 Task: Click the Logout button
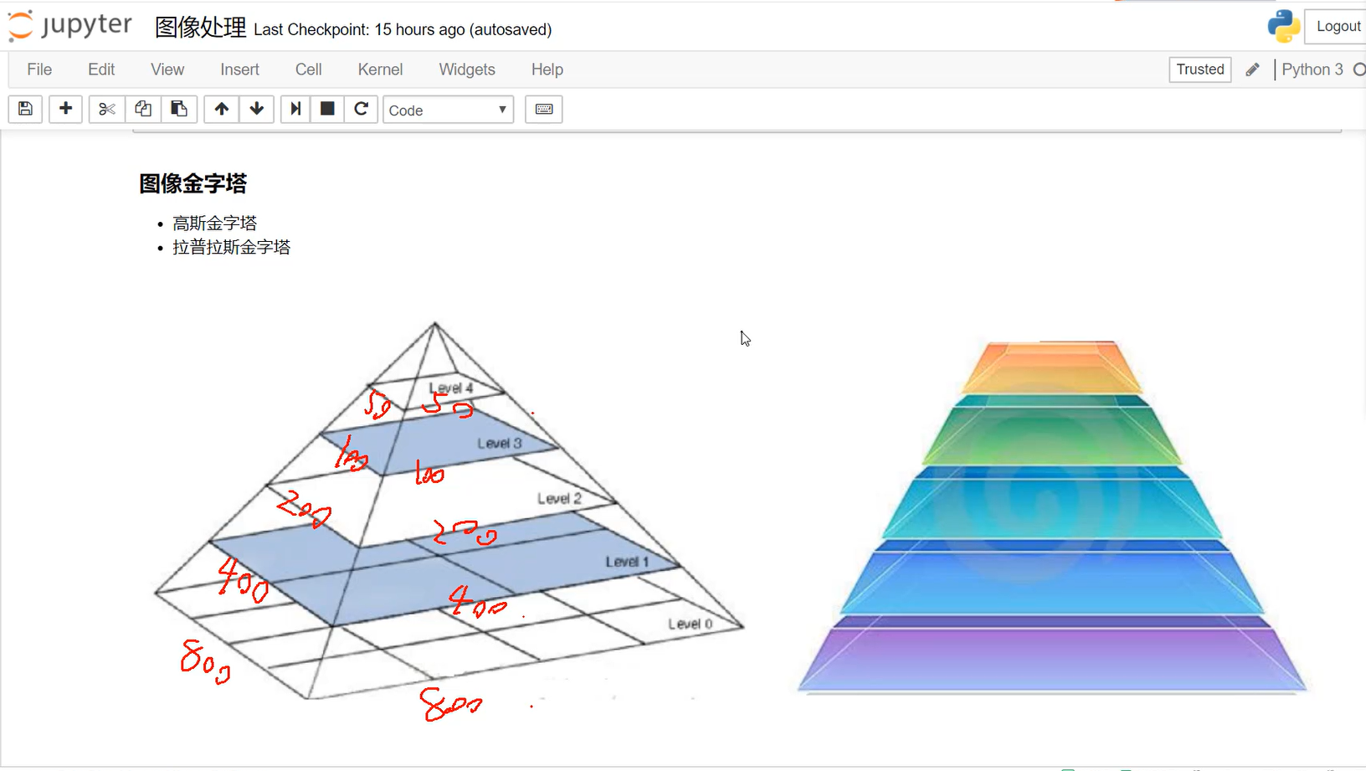coord(1338,26)
